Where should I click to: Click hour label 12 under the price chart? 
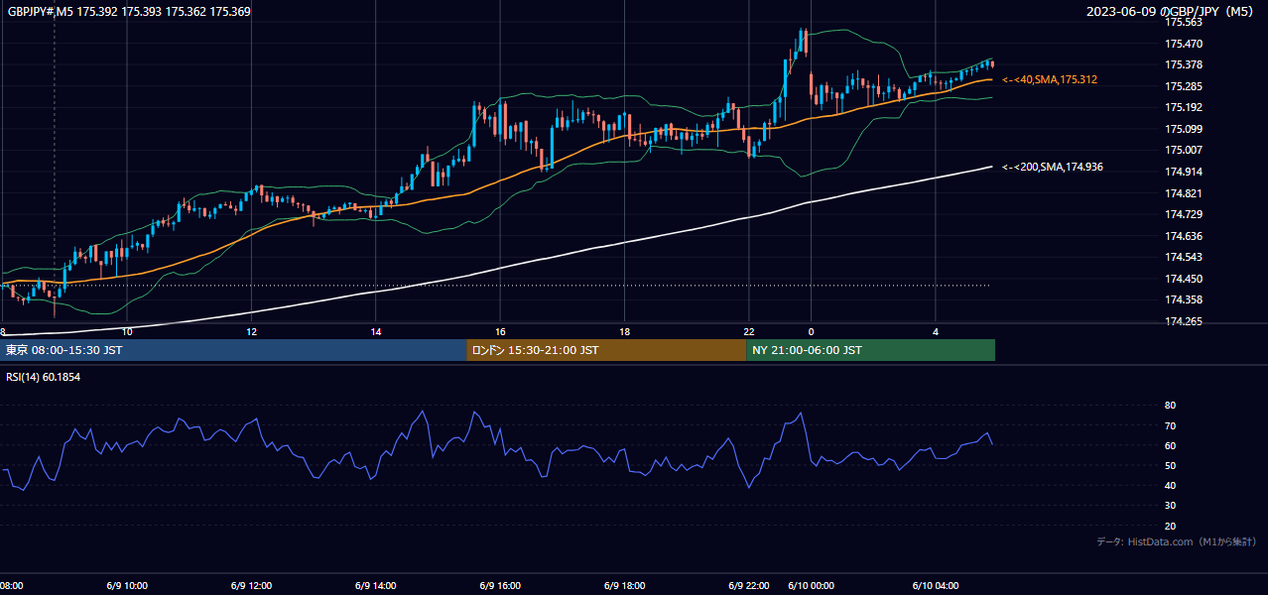[x=251, y=332]
